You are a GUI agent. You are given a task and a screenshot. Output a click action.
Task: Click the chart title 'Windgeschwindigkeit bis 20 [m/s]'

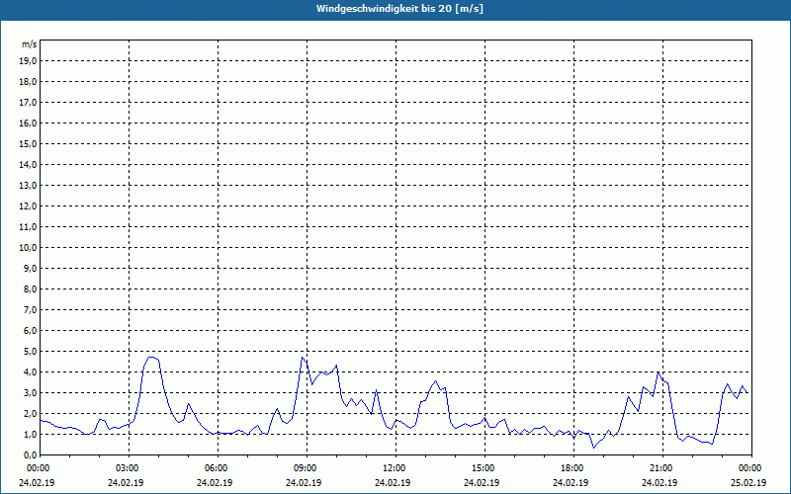click(399, 9)
